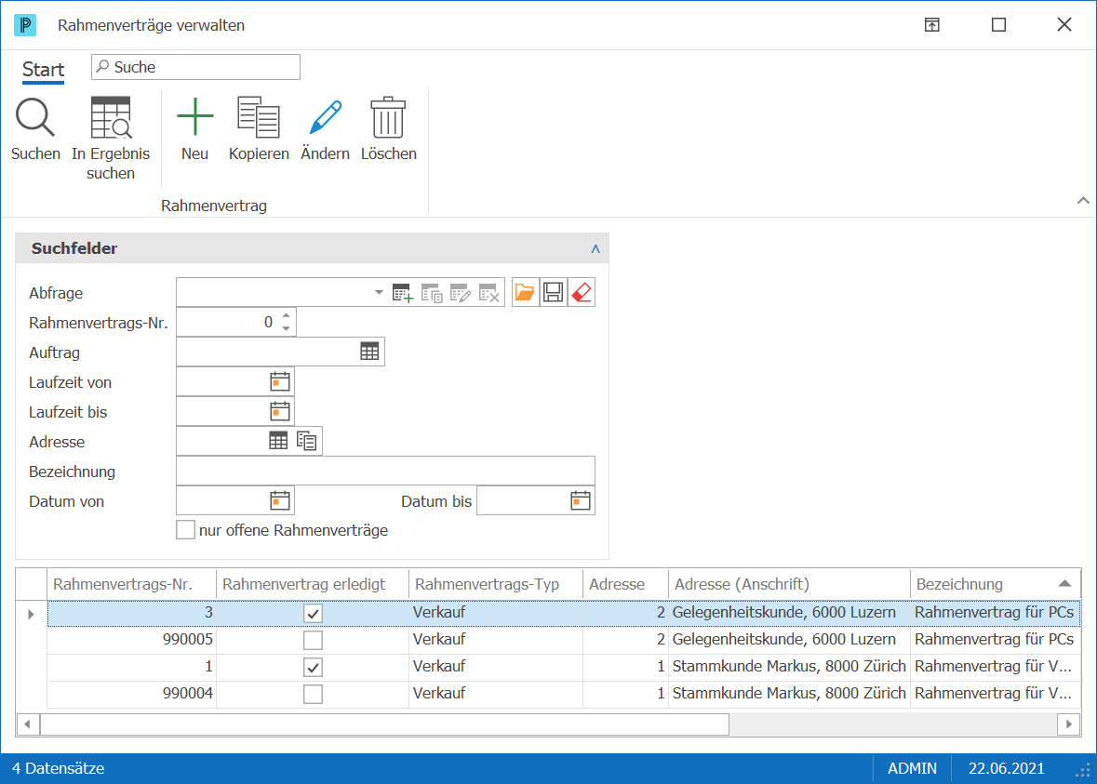Image resolution: width=1097 pixels, height=784 pixels.
Task: Select the Start ribbon tab
Action: click(44, 69)
